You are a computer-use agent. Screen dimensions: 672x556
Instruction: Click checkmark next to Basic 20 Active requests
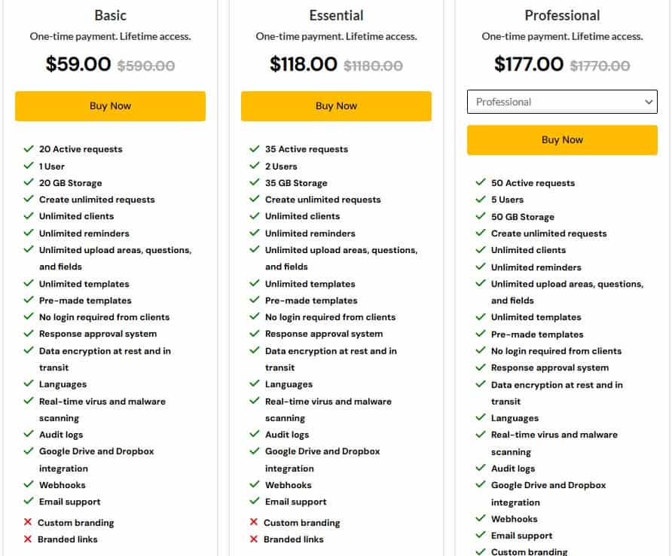pos(29,149)
